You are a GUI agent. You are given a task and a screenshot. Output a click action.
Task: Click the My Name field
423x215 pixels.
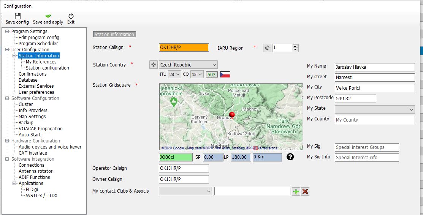coord(375,67)
